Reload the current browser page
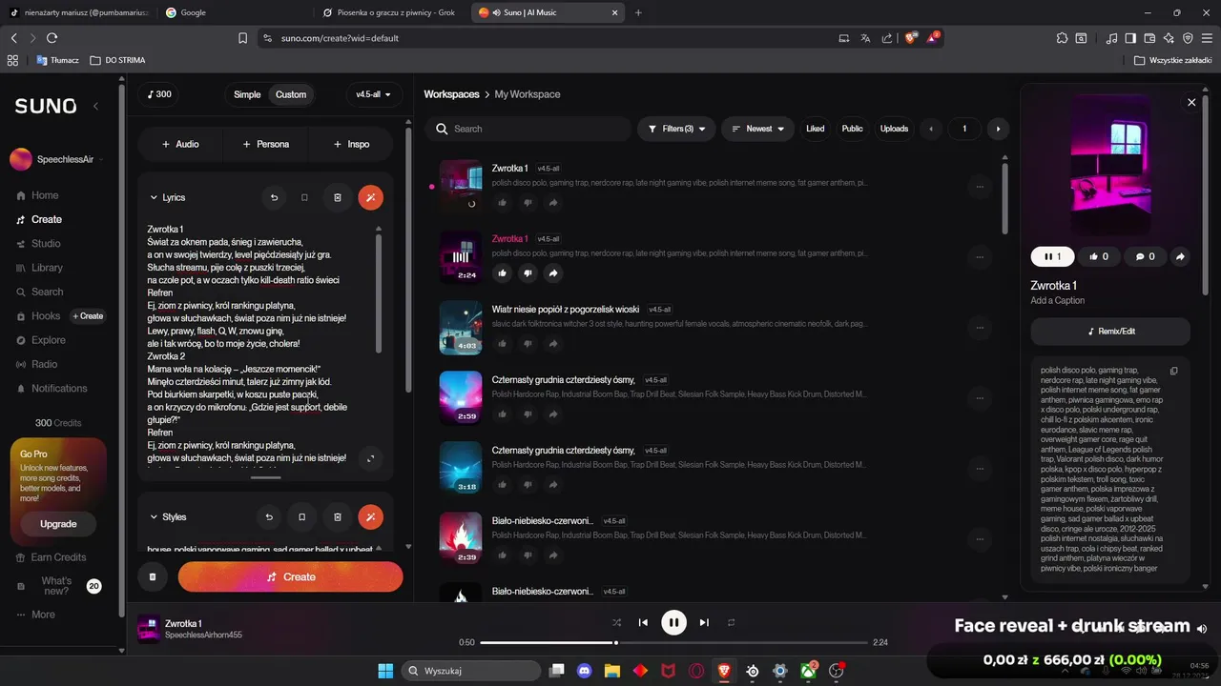Image resolution: width=1221 pixels, height=686 pixels. [52, 38]
